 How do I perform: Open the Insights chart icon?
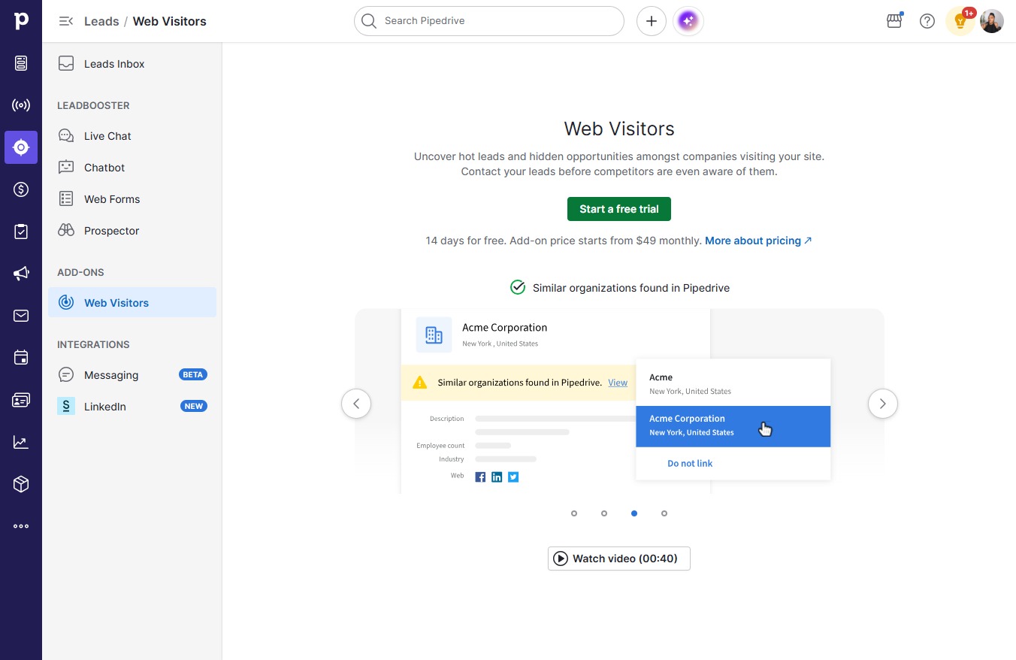click(21, 442)
